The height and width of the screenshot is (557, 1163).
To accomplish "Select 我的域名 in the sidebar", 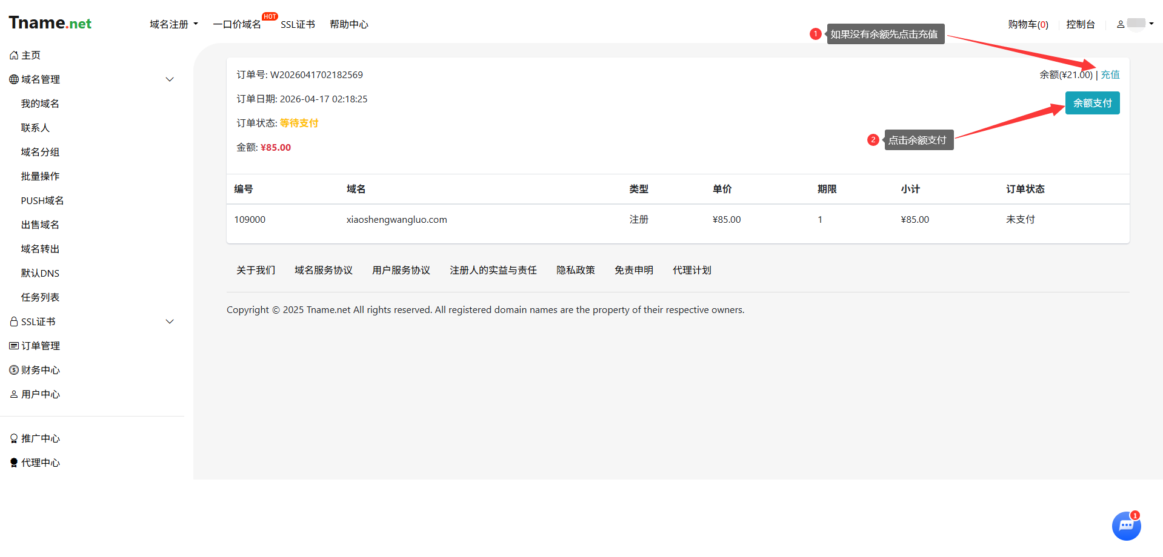I will pos(40,104).
